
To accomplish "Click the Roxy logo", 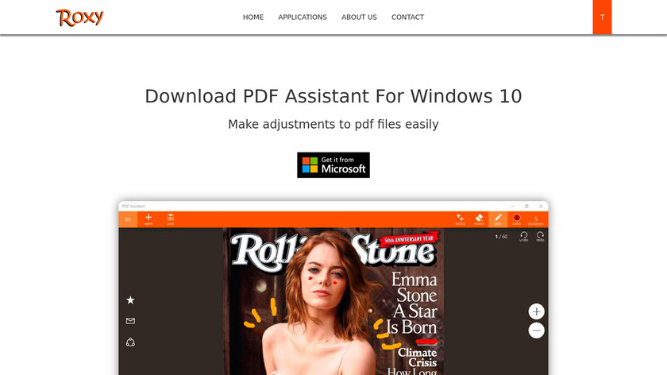I will point(79,17).
